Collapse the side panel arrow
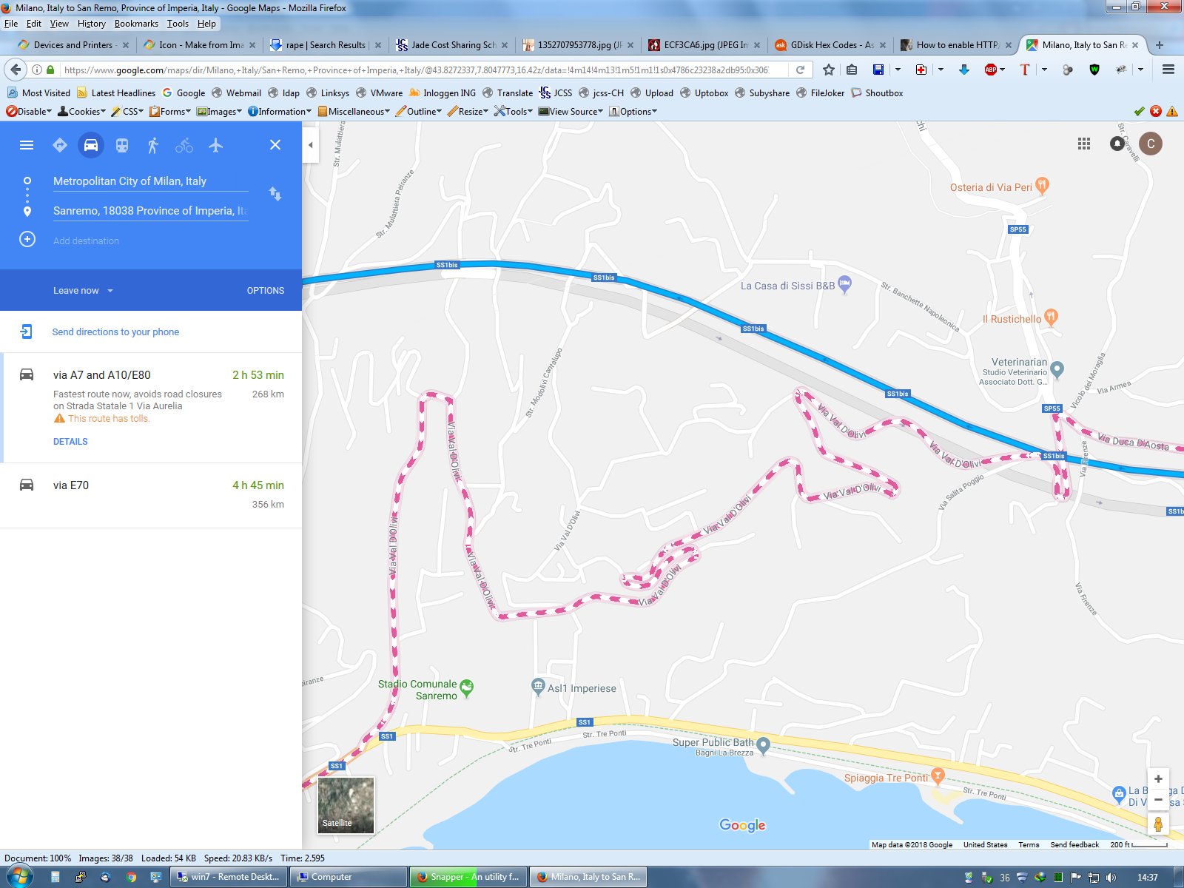This screenshot has width=1184, height=888. click(311, 145)
